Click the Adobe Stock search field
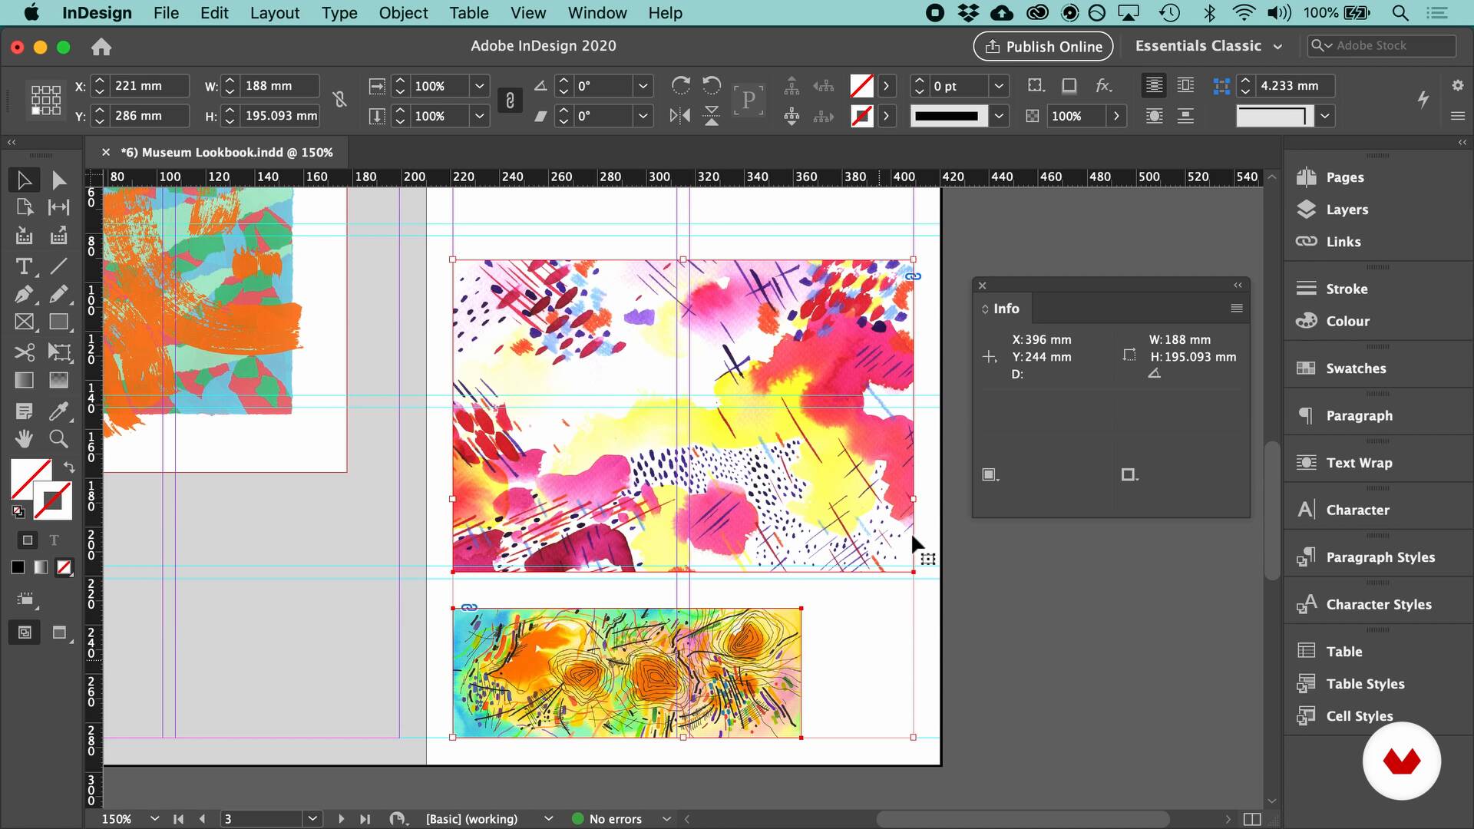 tap(1381, 46)
